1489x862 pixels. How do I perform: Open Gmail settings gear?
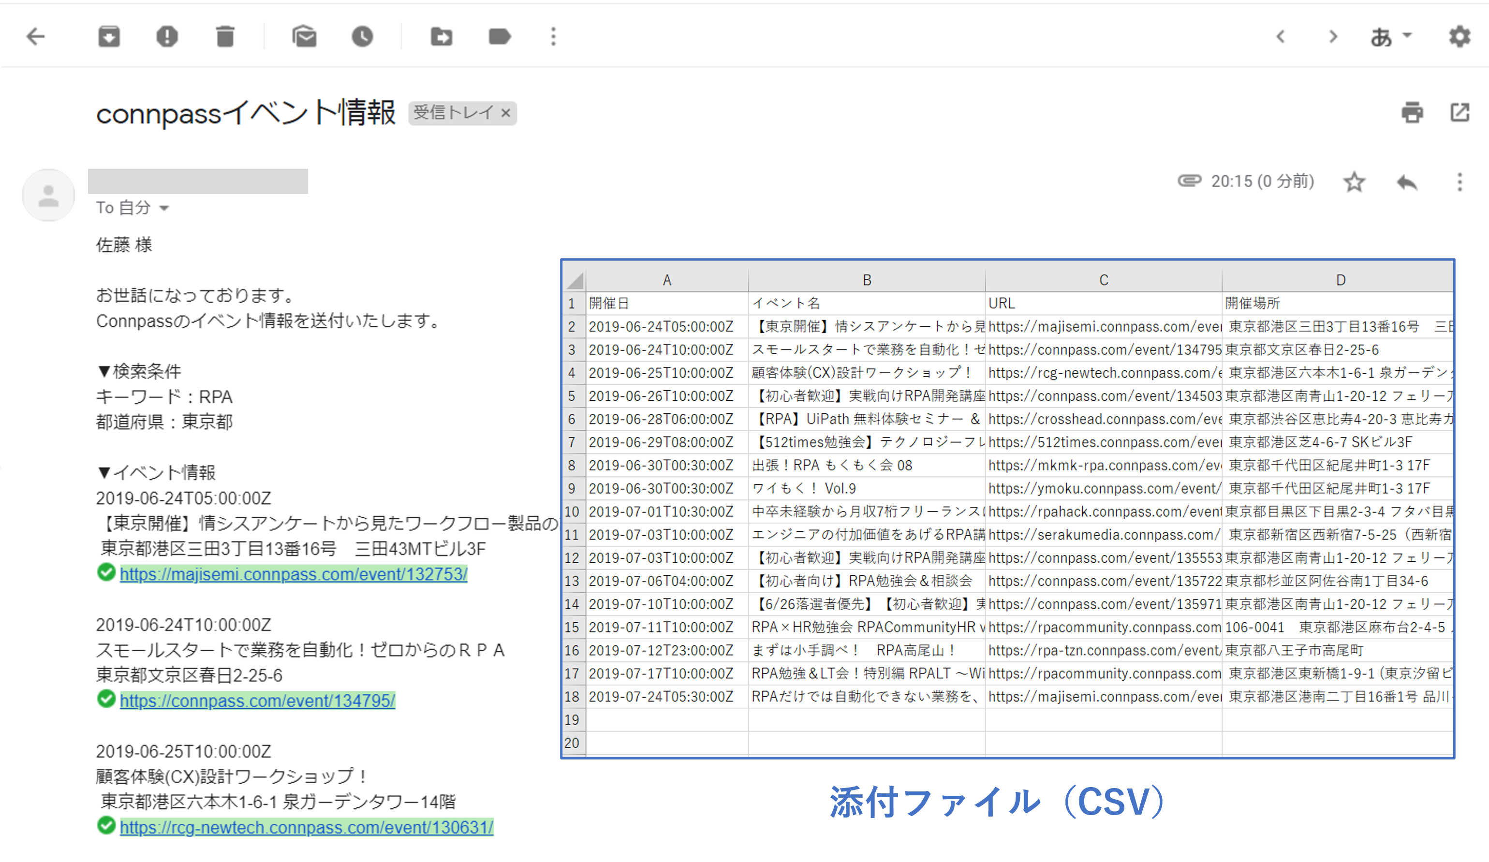click(1460, 37)
